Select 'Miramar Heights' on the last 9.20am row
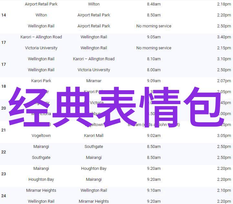 pos(94,201)
